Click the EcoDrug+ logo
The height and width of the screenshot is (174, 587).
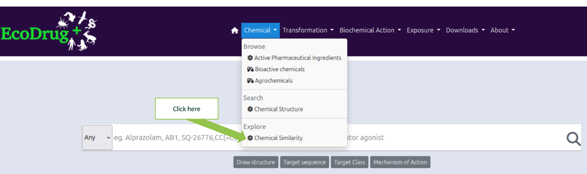point(49,31)
